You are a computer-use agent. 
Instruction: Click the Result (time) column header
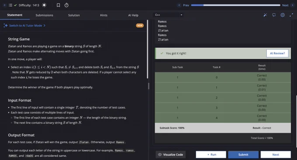[x=262, y=67]
